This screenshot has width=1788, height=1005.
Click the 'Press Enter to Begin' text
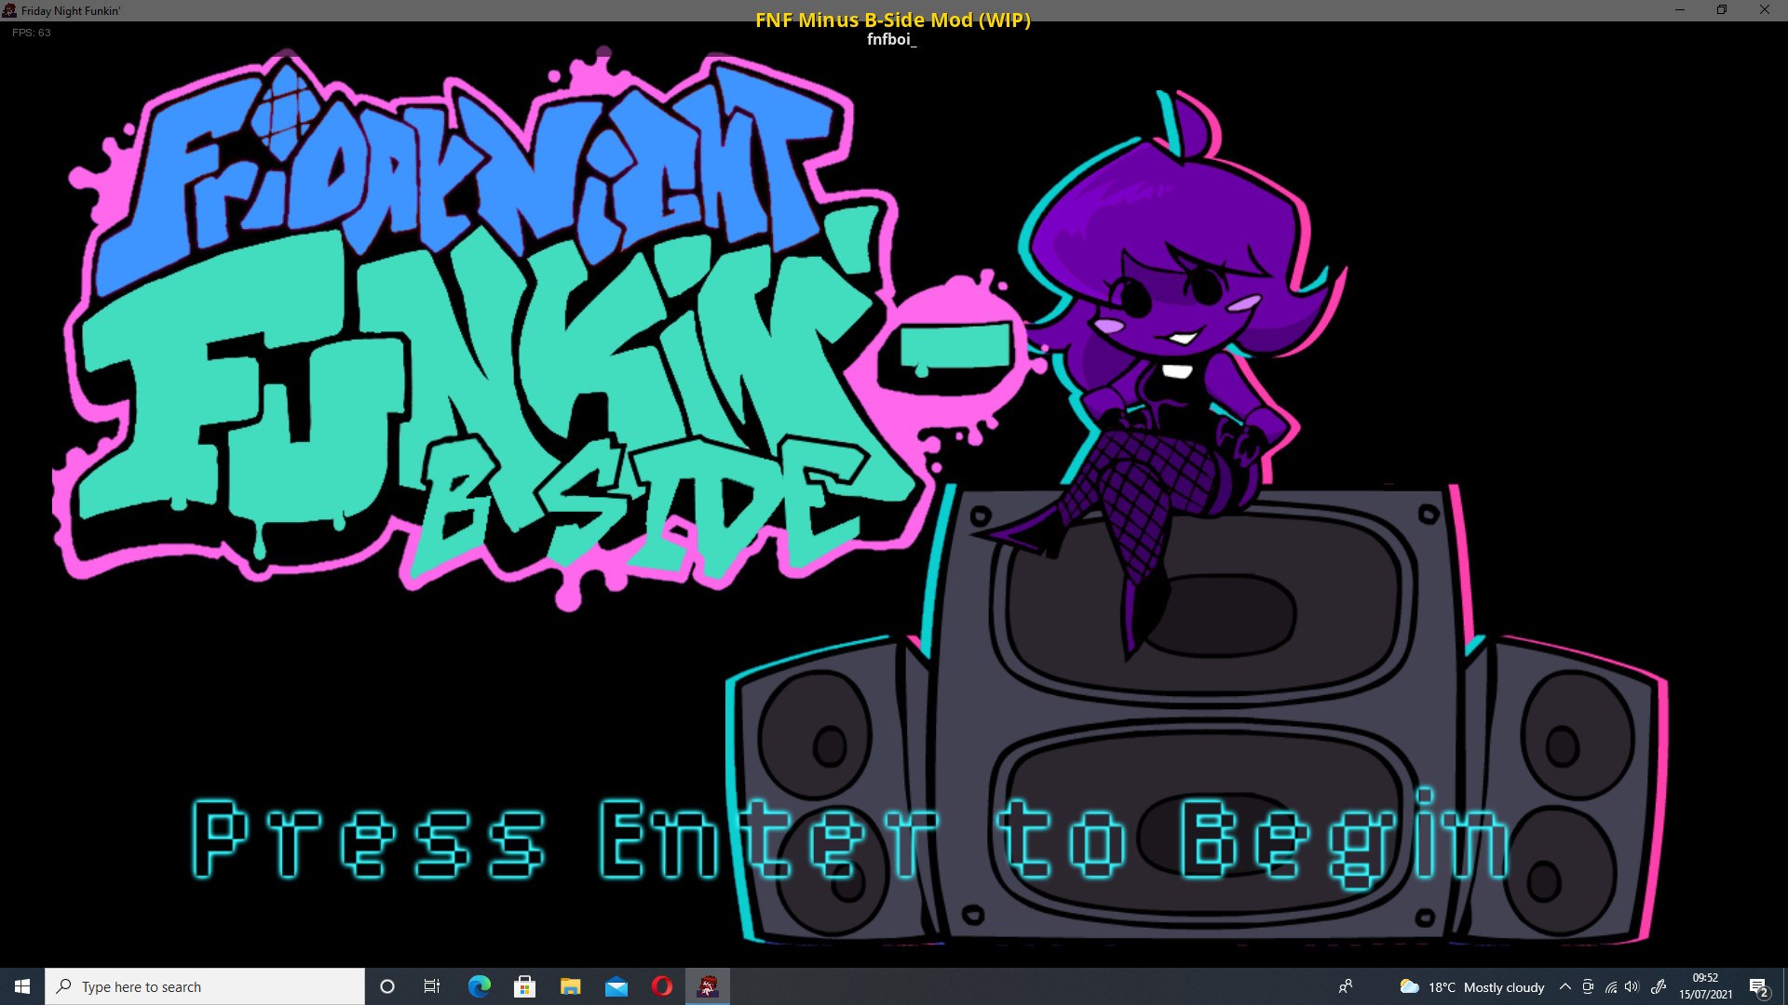[849, 839]
